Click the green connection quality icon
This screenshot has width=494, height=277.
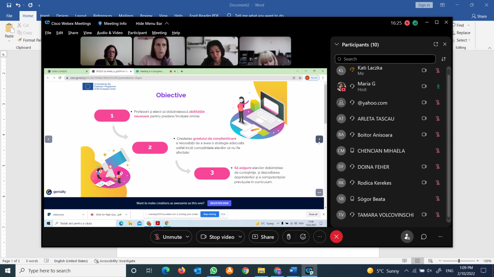click(x=415, y=23)
